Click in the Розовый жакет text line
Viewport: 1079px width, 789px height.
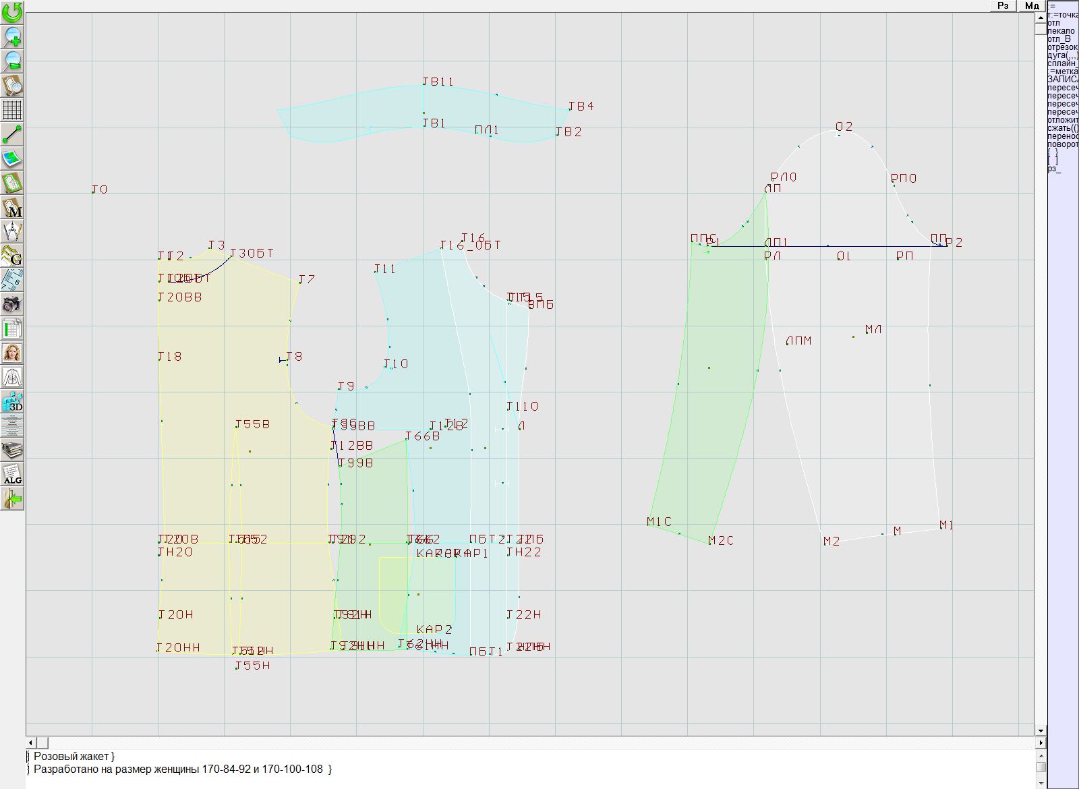[x=74, y=757]
